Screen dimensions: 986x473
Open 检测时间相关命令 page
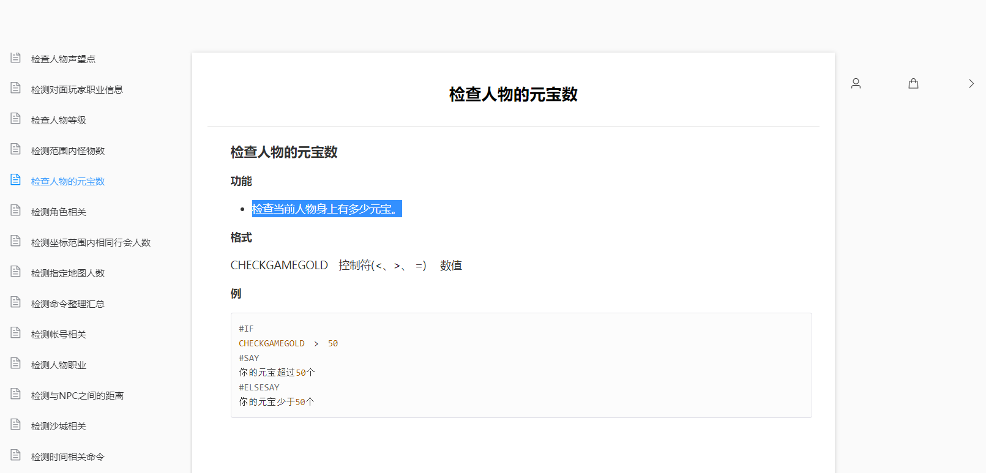tap(68, 457)
